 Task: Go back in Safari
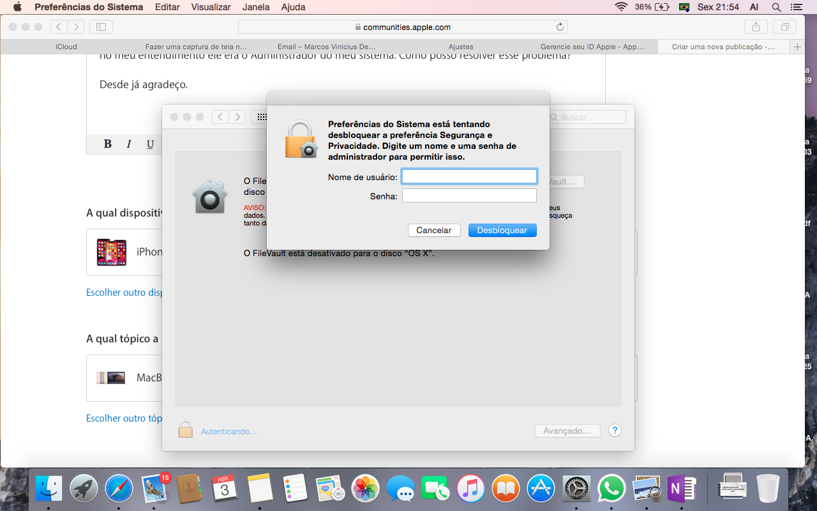tap(59, 27)
